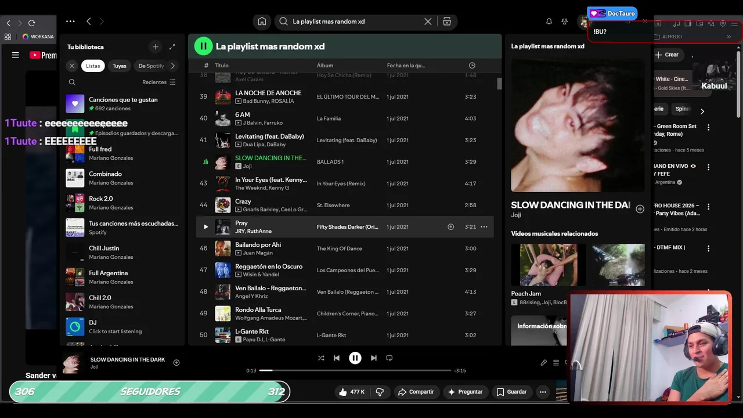Click the Spotify search input field
The width and height of the screenshot is (743, 418).
pos(354,21)
